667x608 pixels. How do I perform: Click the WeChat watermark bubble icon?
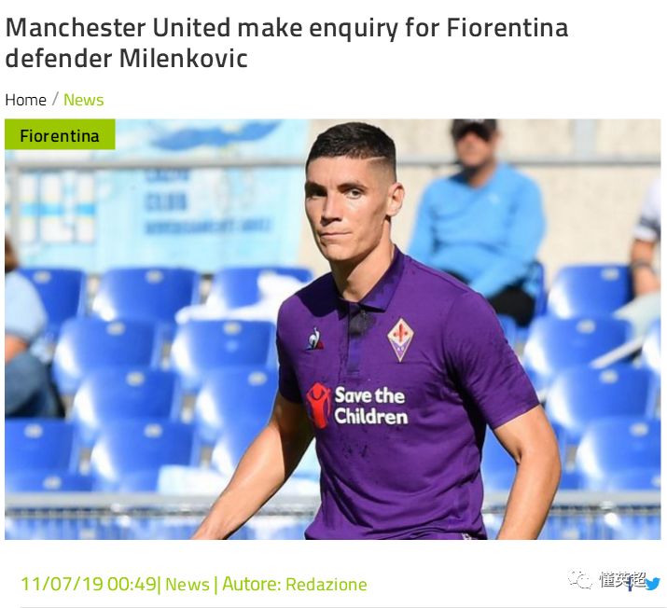click(580, 579)
